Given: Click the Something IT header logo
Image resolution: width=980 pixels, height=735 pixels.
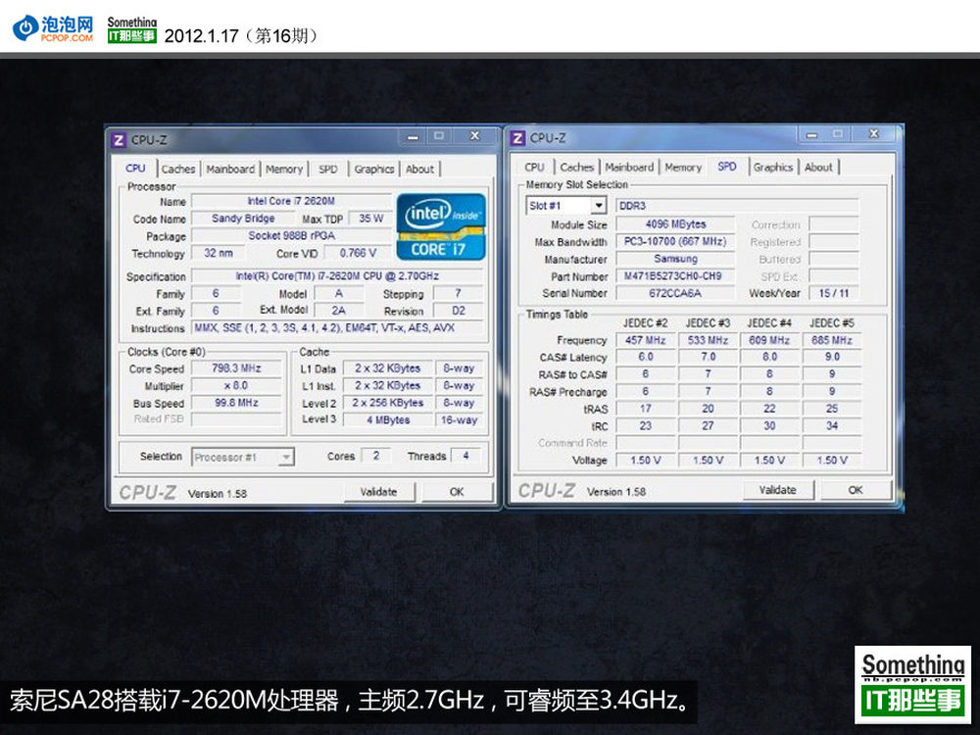Looking at the screenshot, I should 132,29.
